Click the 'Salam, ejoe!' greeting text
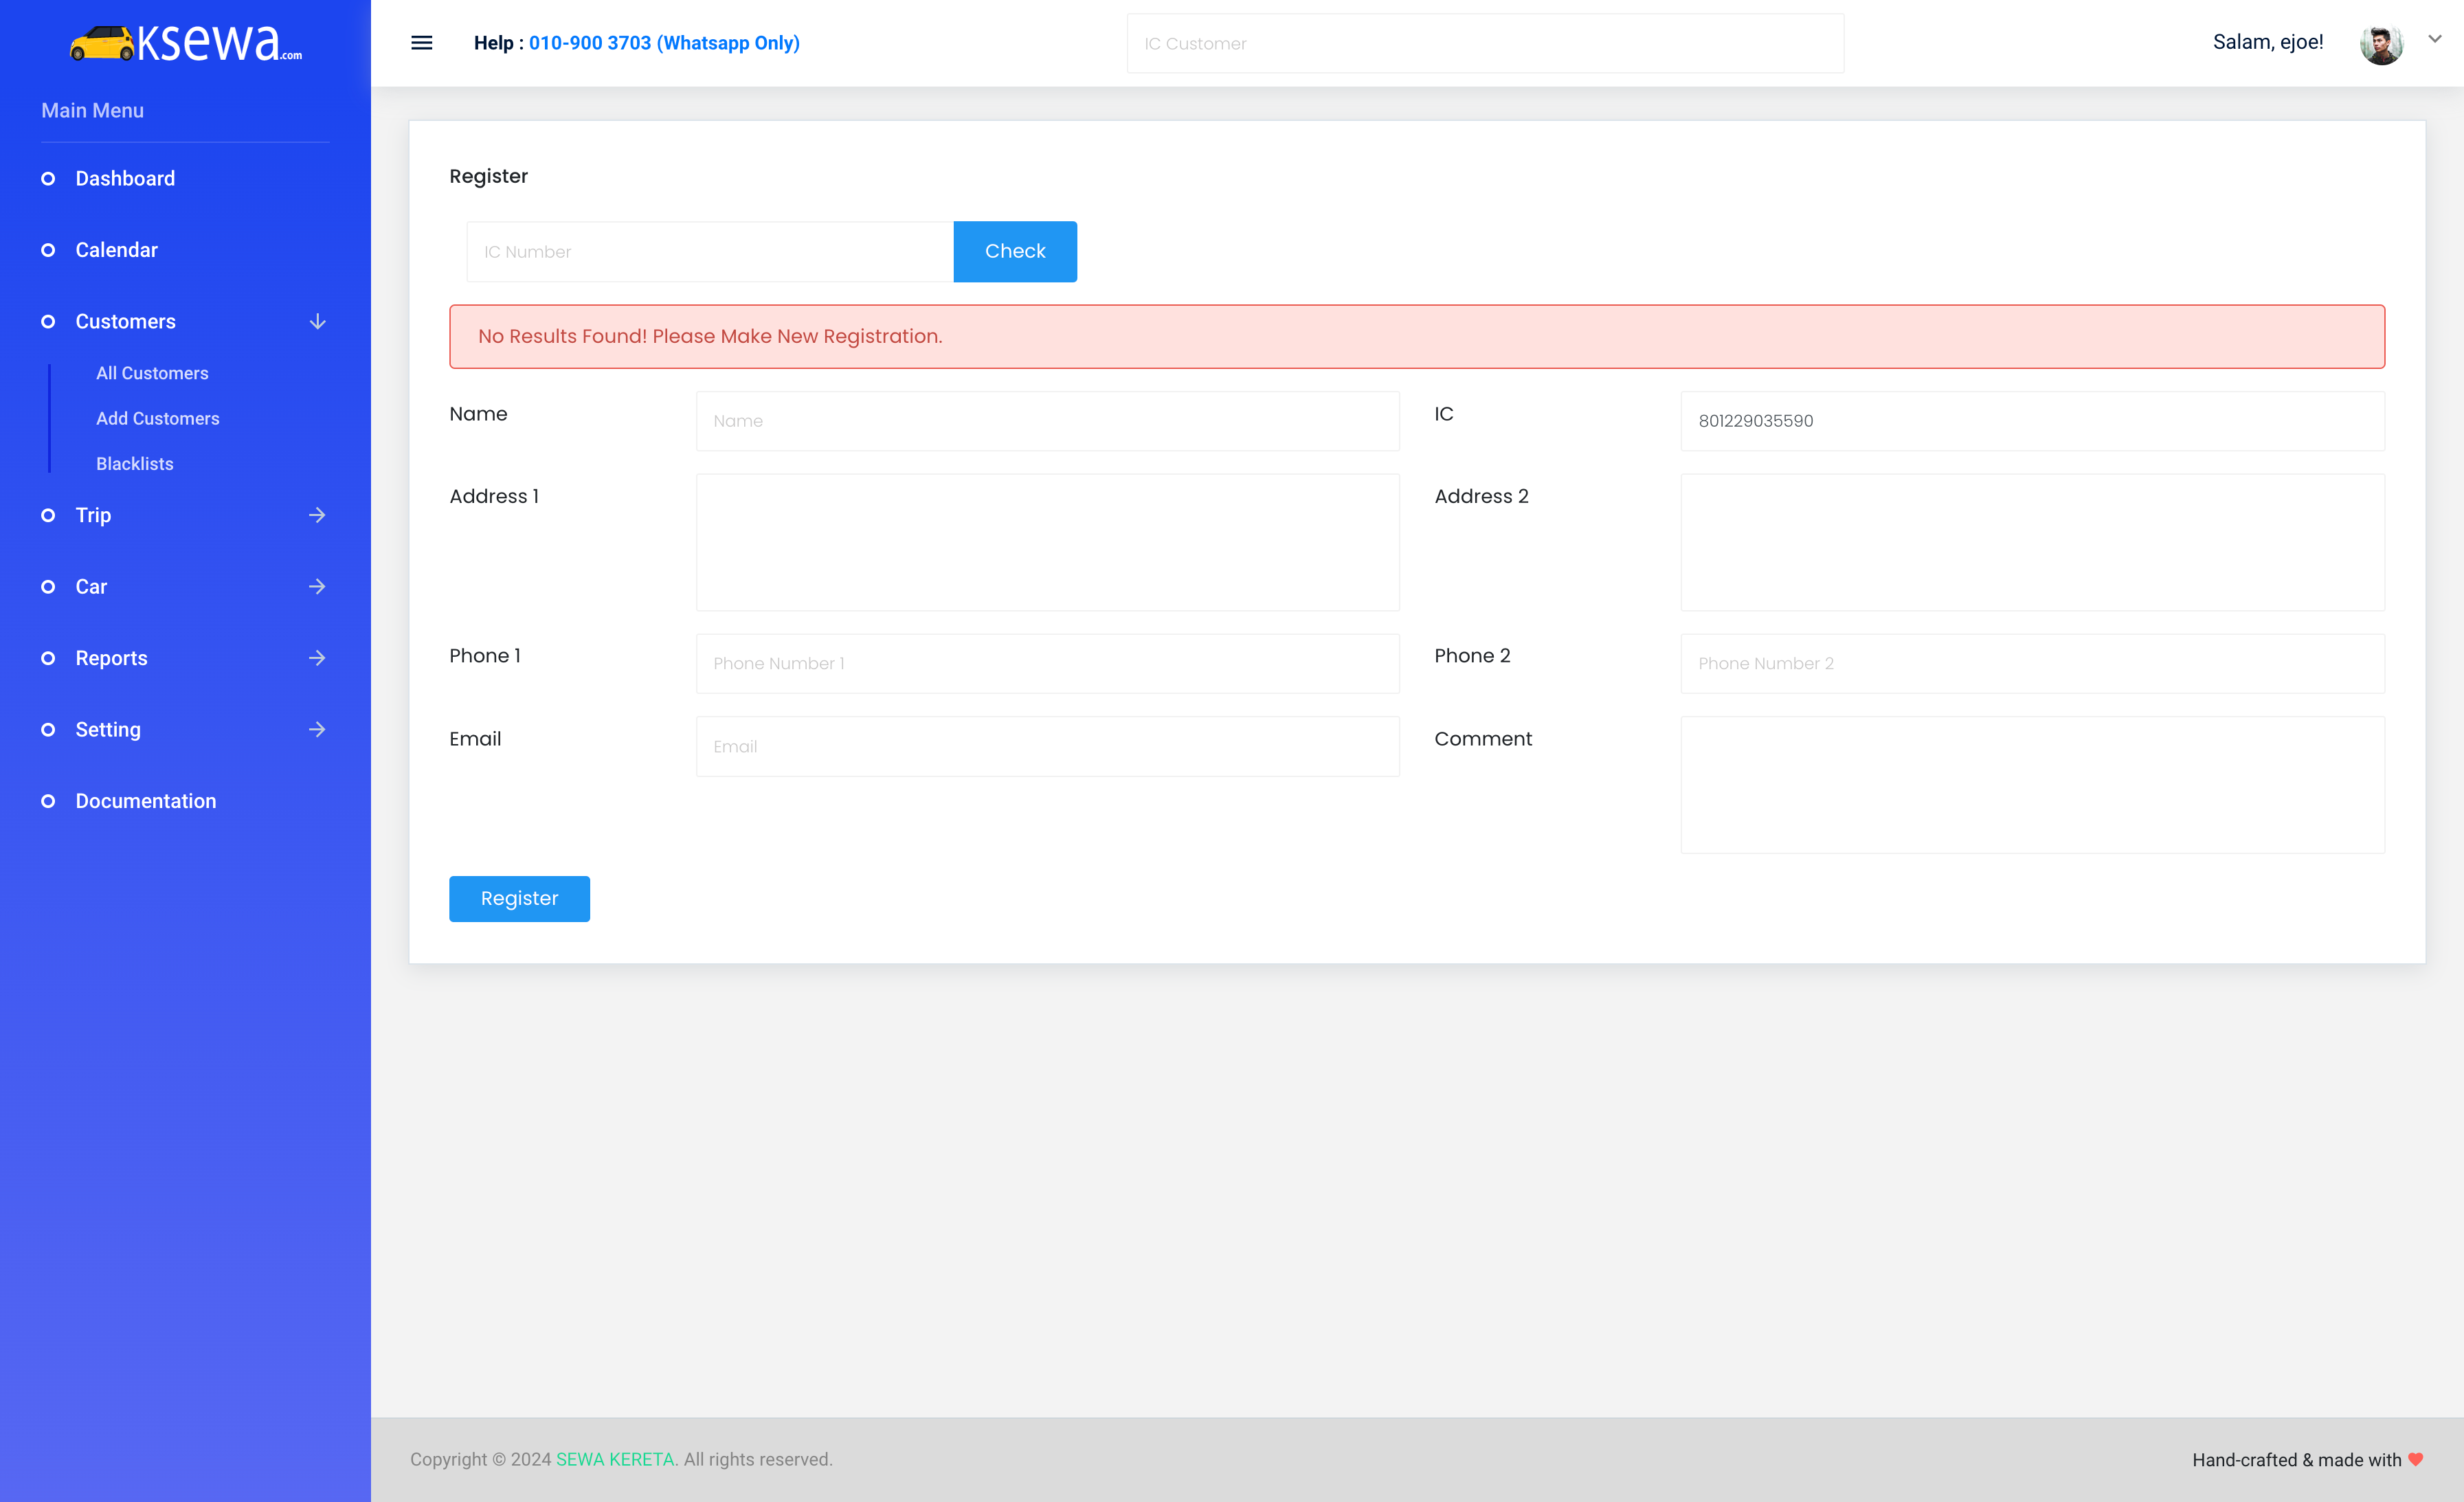Screen dimensions: 2464x1502 coord(2268,42)
